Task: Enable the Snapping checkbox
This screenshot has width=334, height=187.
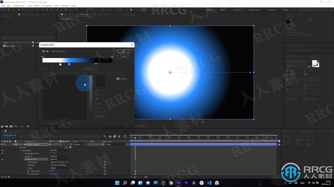Action: 103,10
